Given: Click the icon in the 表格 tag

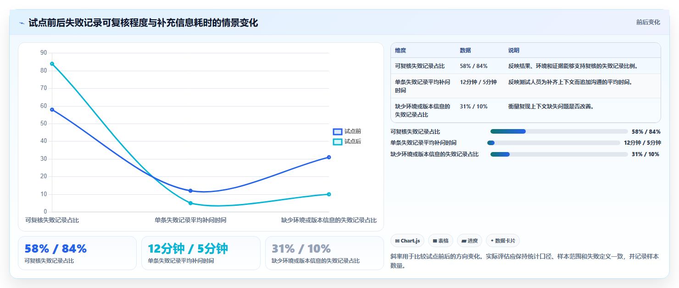Looking at the screenshot, I should 435,241.
